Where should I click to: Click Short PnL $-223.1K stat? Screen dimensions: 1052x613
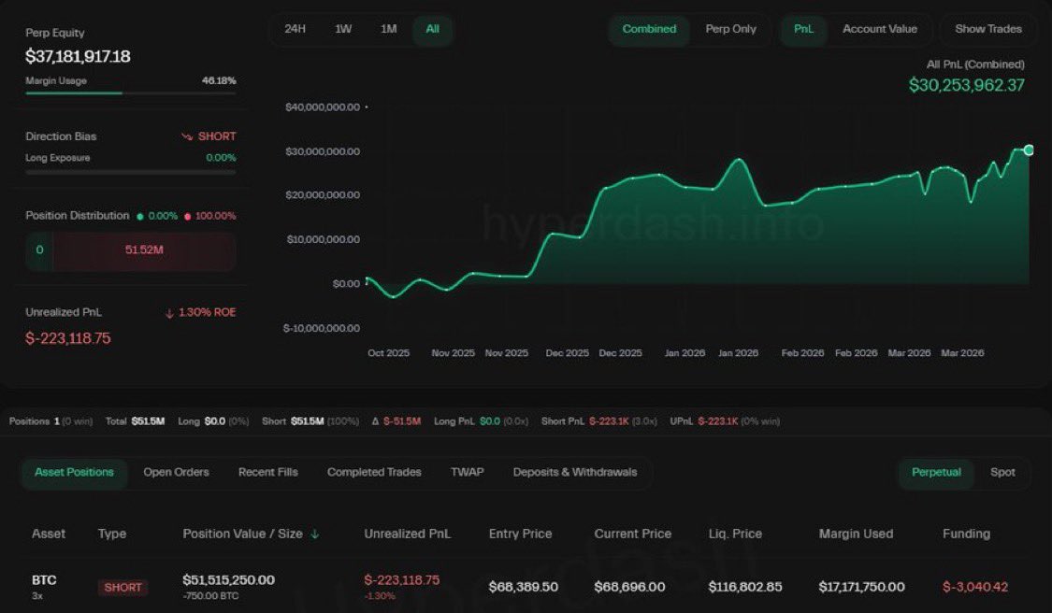(599, 421)
